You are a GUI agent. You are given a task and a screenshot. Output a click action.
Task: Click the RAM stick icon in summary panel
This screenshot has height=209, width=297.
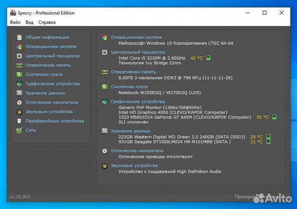pyautogui.click(x=105, y=72)
